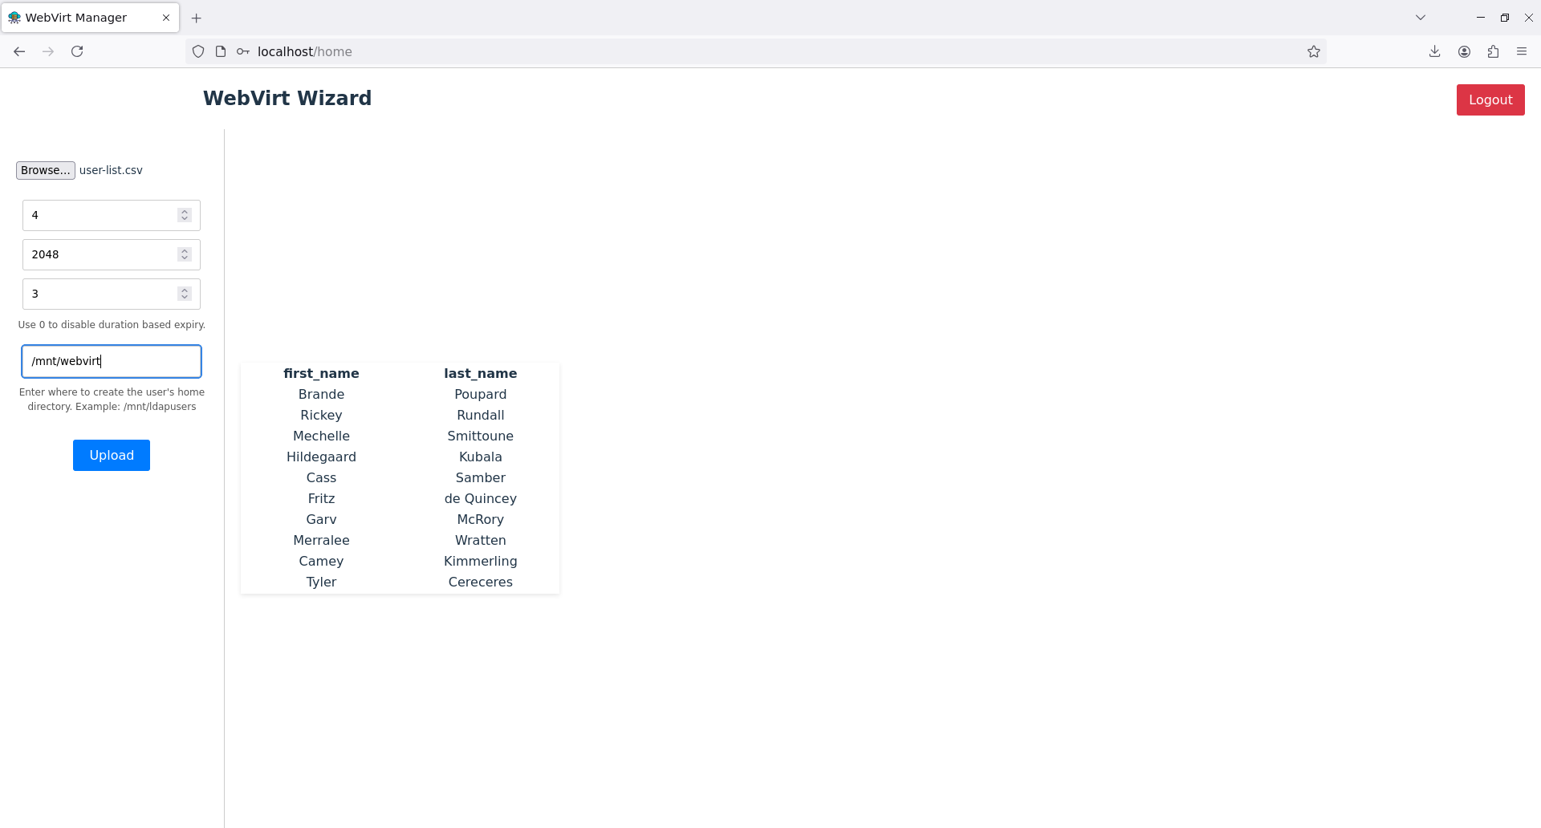Use the stepper arrows on the 3 field
1541x828 pixels.
click(x=185, y=294)
